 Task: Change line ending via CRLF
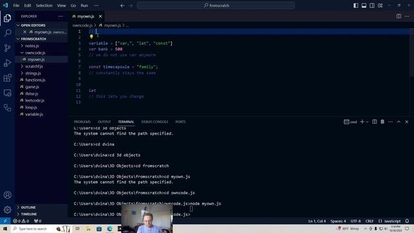pos(369,221)
